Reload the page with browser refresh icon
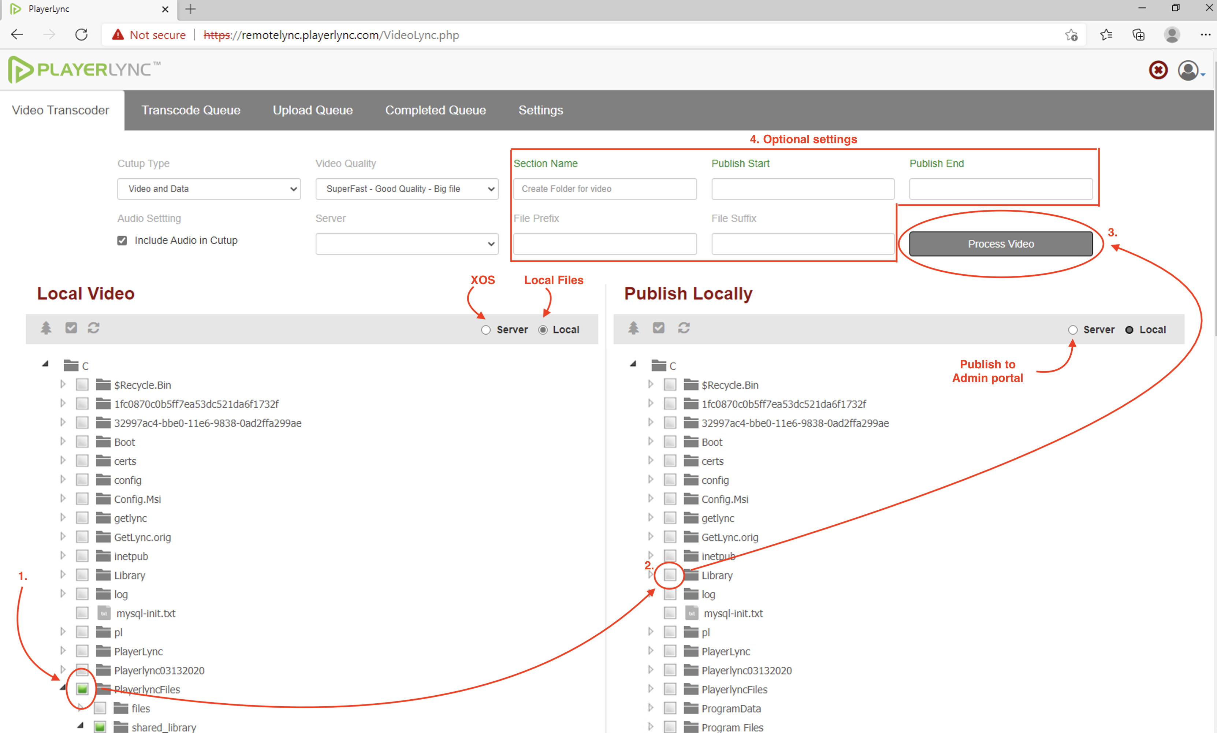The height and width of the screenshot is (733, 1217). pyautogui.click(x=82, y=34)
